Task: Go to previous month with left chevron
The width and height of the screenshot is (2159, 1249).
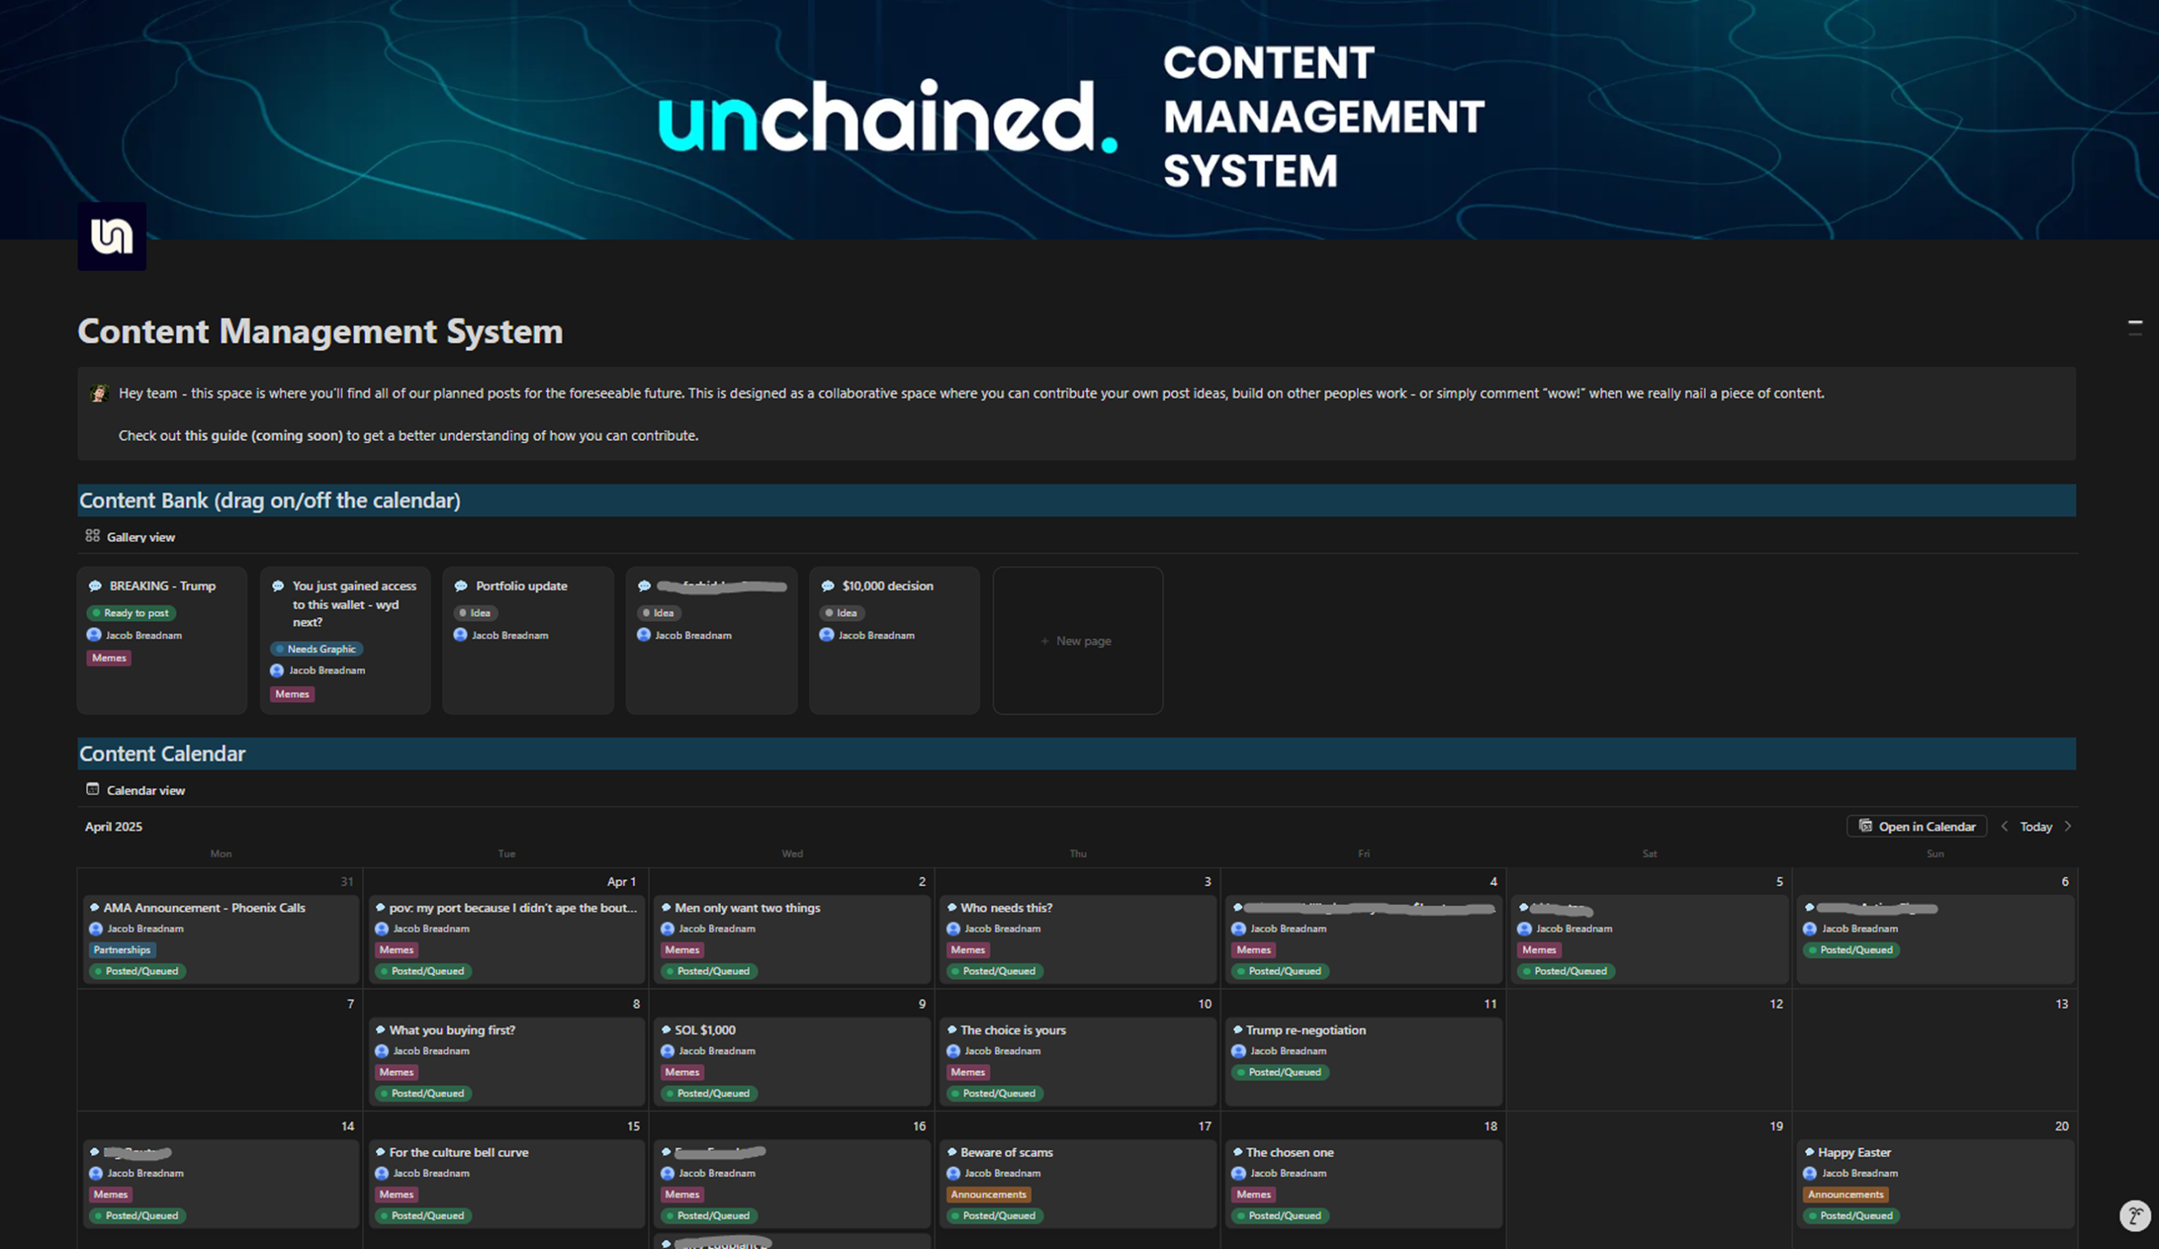Action: 2004,826
